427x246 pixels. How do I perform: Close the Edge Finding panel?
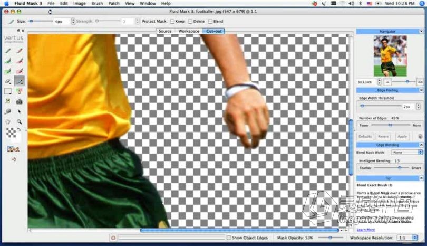(421, 90)
